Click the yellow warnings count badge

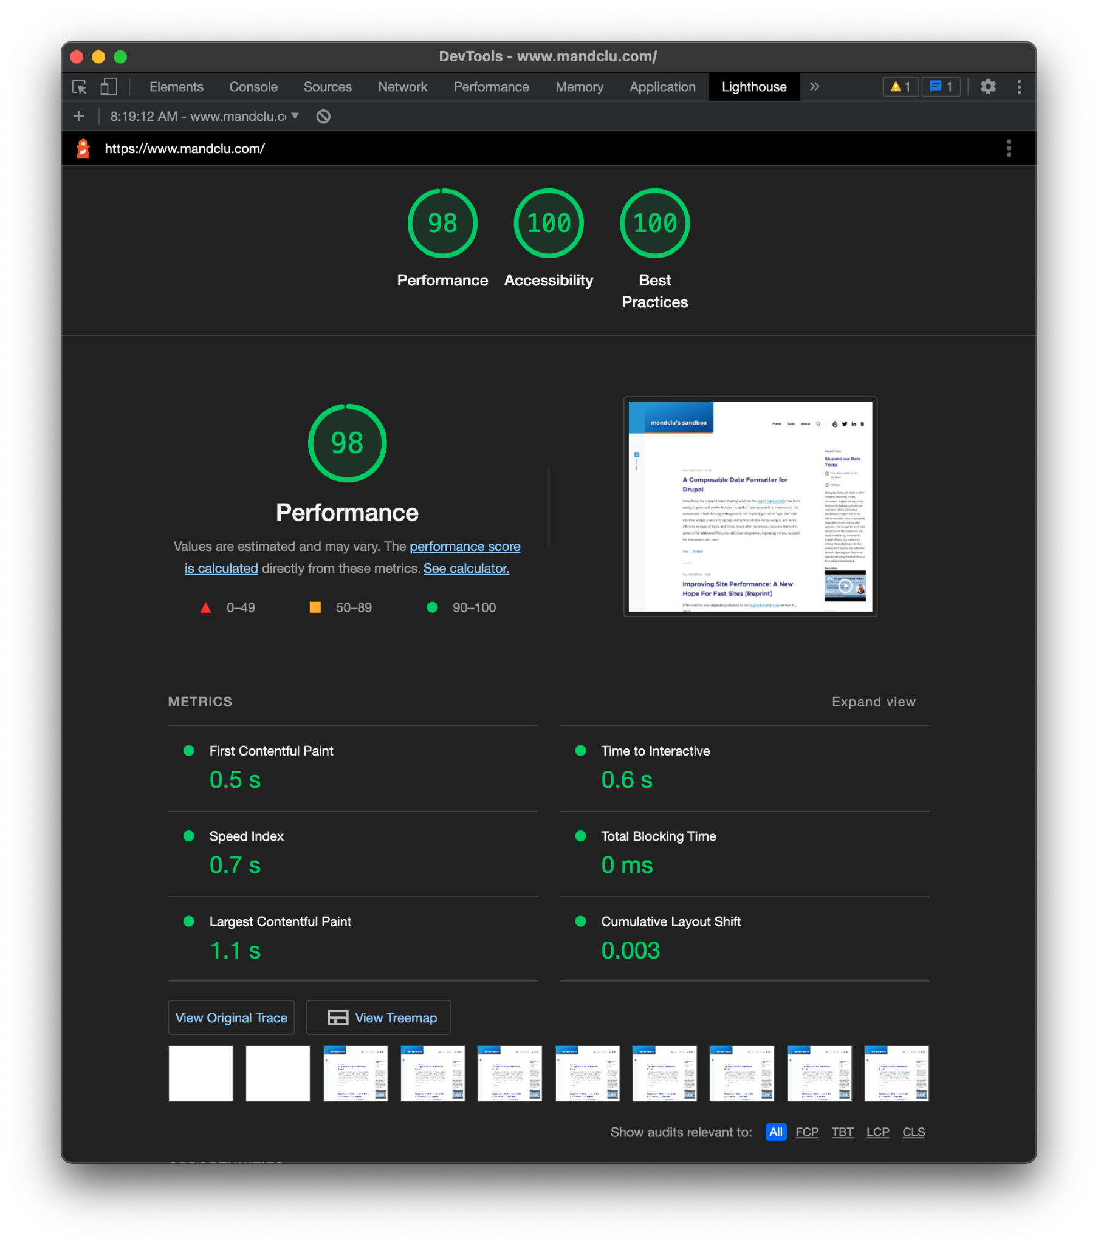[900, 87]
